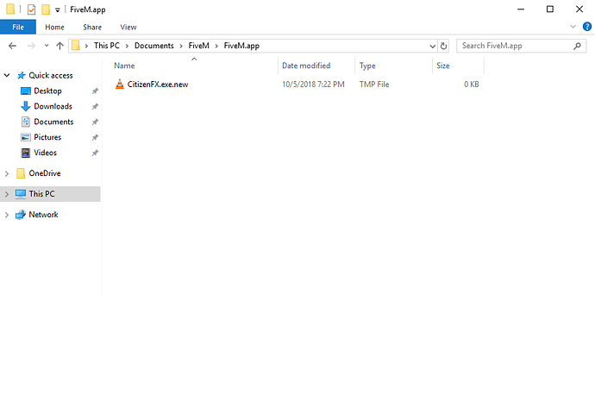Screen dimensions: 595x395
Task: Expand the OneDrive tree node
Action: tap(7, 173)
